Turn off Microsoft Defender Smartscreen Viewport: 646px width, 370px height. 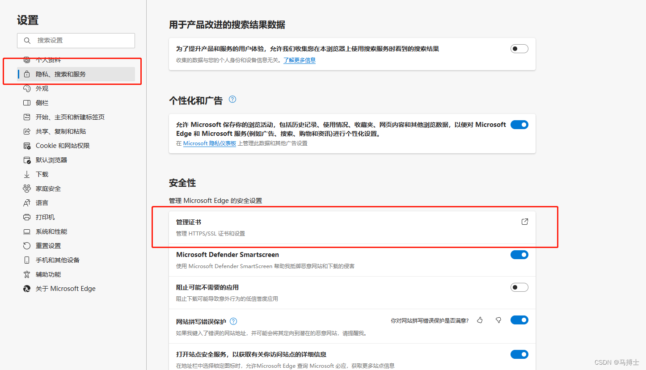click(519, 254)
